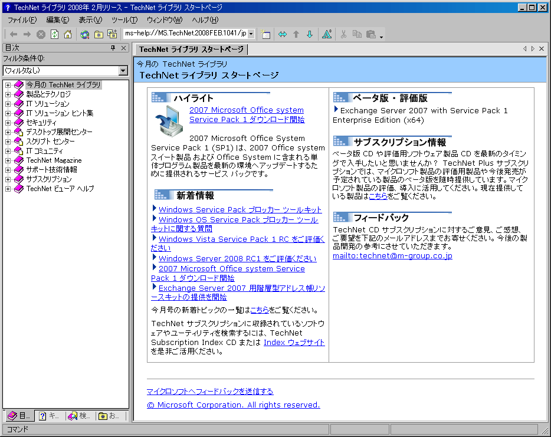
Task: Switch to the 検索 search tab
Action: (x=79, y=416)
